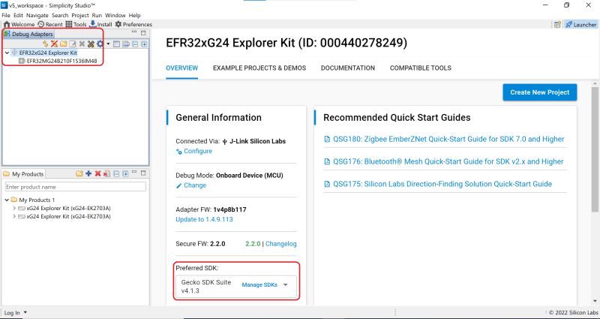Switch to the OVERVIEW tab
This screenshot has height=319, width=600.
pos(181,68)
